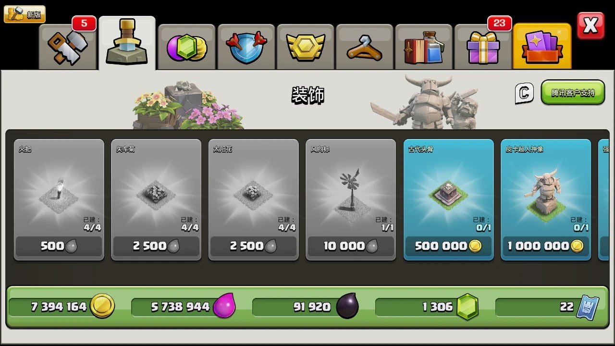This screenshot has height=346, width=615.
Task: Pick the 火把 torch decoration card
Action: [x=59, y=199]
